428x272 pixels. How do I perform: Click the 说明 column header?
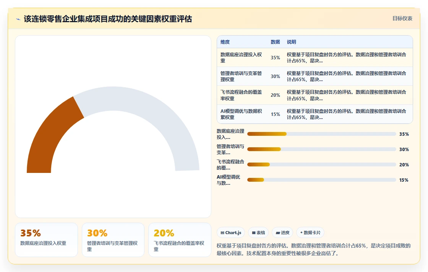[x=291, y=42]
